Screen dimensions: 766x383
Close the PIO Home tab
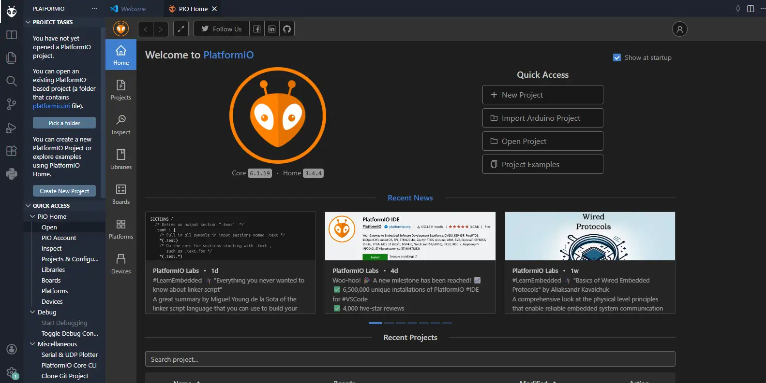[x=214, y=9]
